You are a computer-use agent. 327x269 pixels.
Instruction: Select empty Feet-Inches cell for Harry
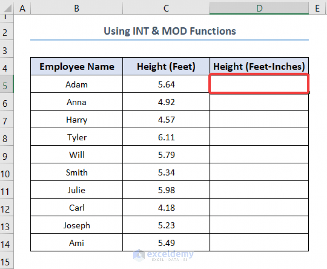tap(259, 119)
